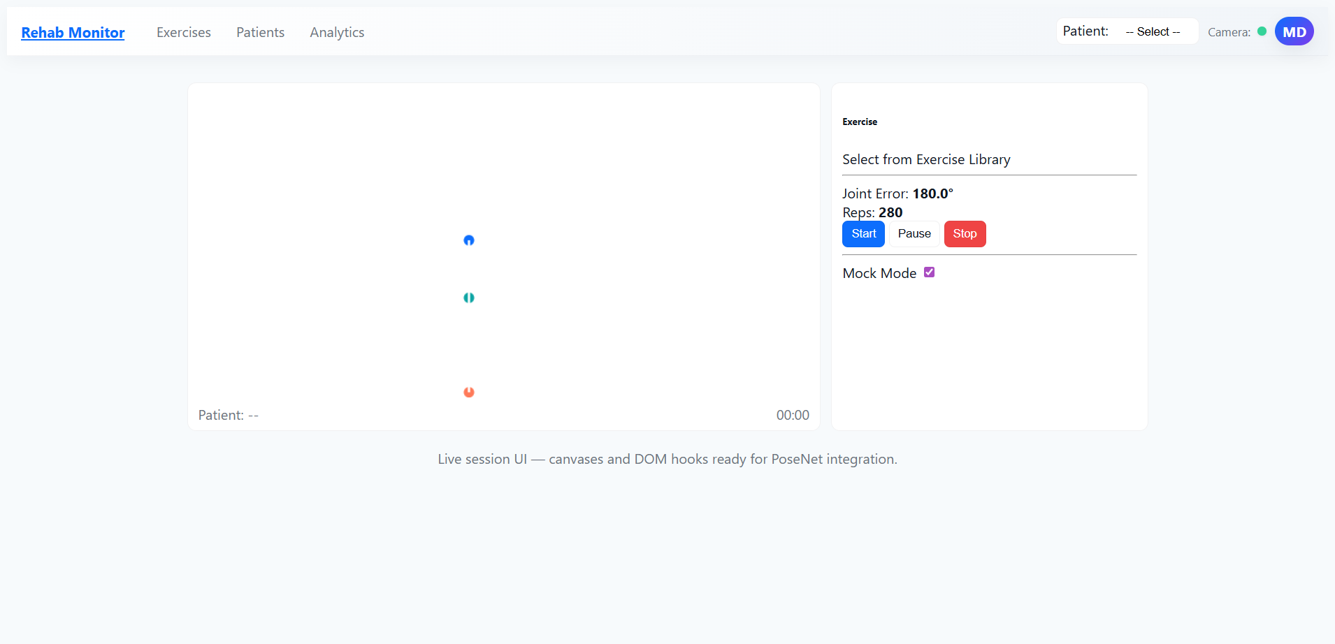Click the Joint Error 180.0° reading
Viewport: 1335px width, 644px height.
pos(932,193)
